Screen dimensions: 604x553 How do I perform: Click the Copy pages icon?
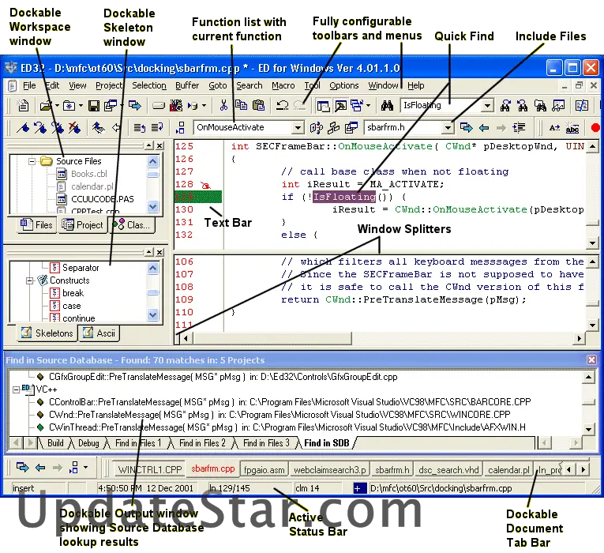(241, 105)
